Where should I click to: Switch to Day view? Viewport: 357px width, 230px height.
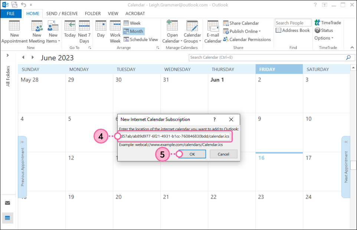pyautogui.click(x=101, y=29)
